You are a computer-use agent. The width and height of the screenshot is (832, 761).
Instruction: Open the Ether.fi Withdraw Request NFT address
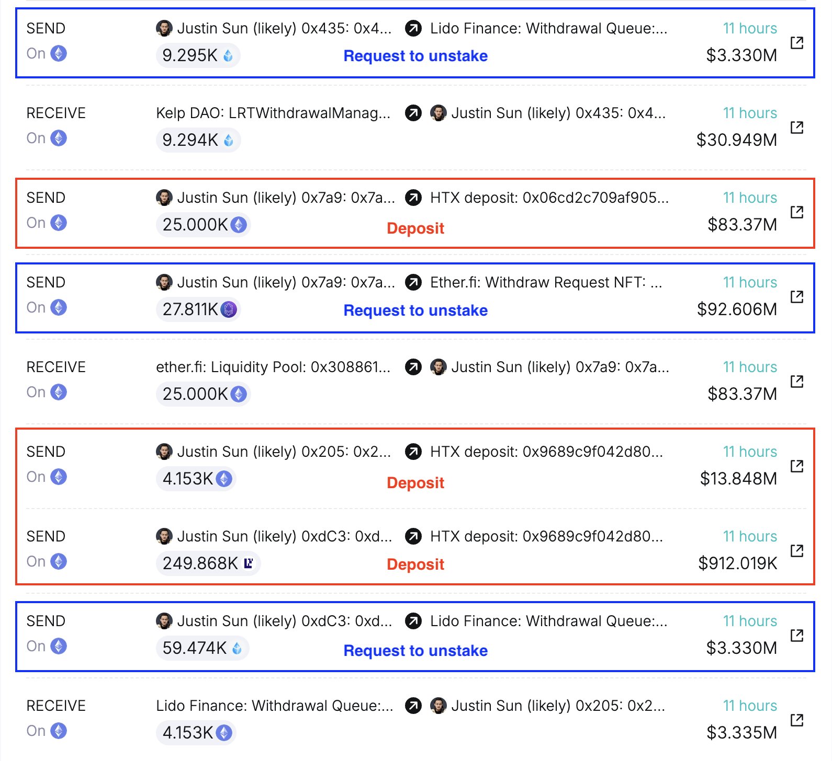546,282
